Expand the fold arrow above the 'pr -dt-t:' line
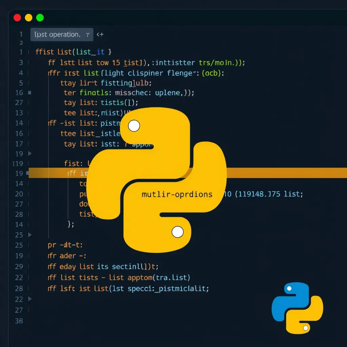 tap(30, 234)
